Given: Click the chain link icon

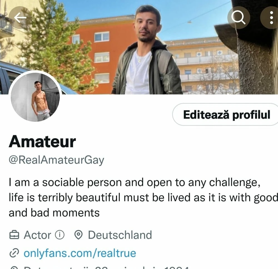Looking at the screenshot, I should pyautogui.click(x=14, y=253).
